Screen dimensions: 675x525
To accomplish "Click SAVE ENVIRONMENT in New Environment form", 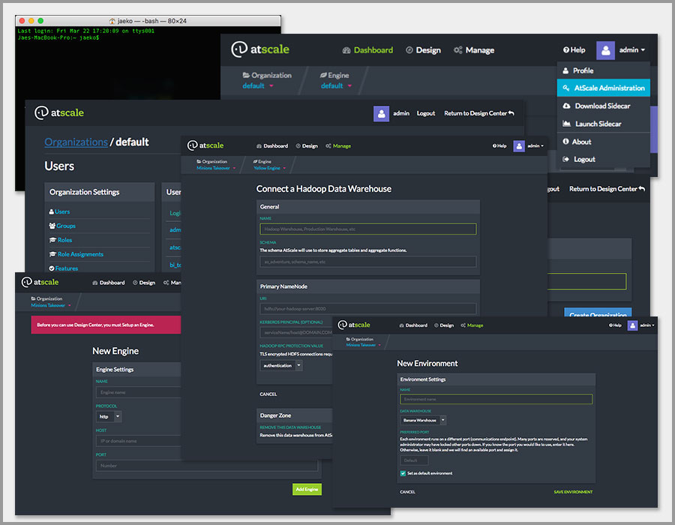I will point(573,492).
